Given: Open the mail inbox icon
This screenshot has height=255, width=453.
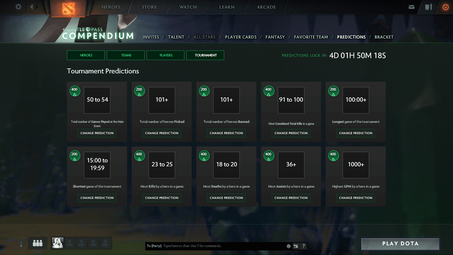Looking at the screenshot, I should (412, 7).
